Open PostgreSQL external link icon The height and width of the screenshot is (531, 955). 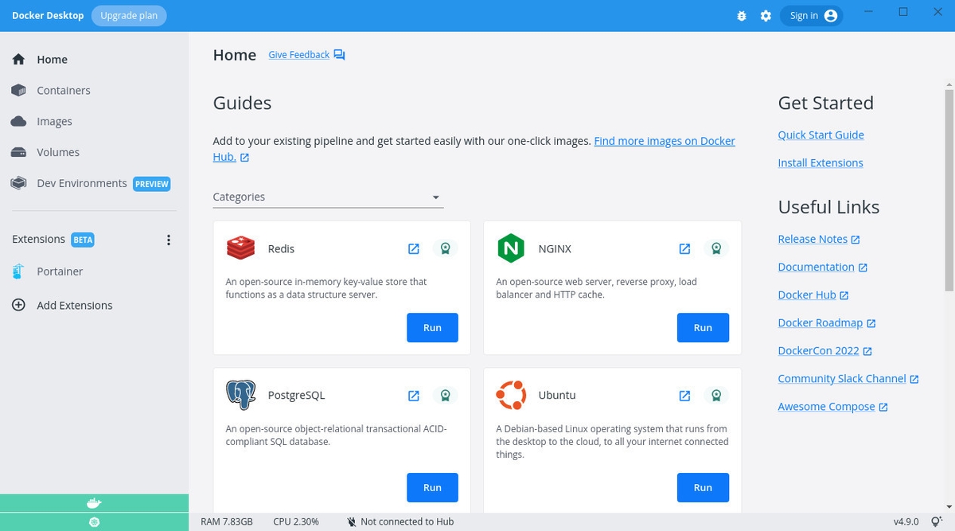414,396
